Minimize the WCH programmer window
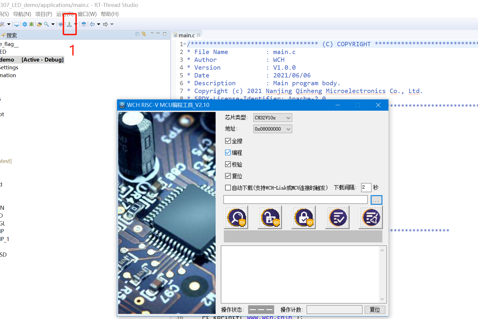 tap(338, 105)
